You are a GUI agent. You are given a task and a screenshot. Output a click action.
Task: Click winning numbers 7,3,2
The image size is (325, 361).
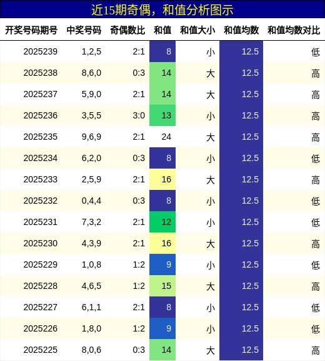point(91,222)
